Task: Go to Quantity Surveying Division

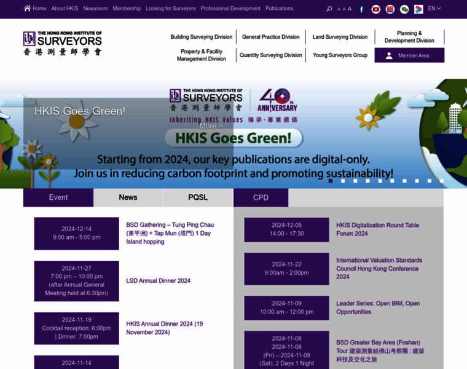Action: coord(271,55)
